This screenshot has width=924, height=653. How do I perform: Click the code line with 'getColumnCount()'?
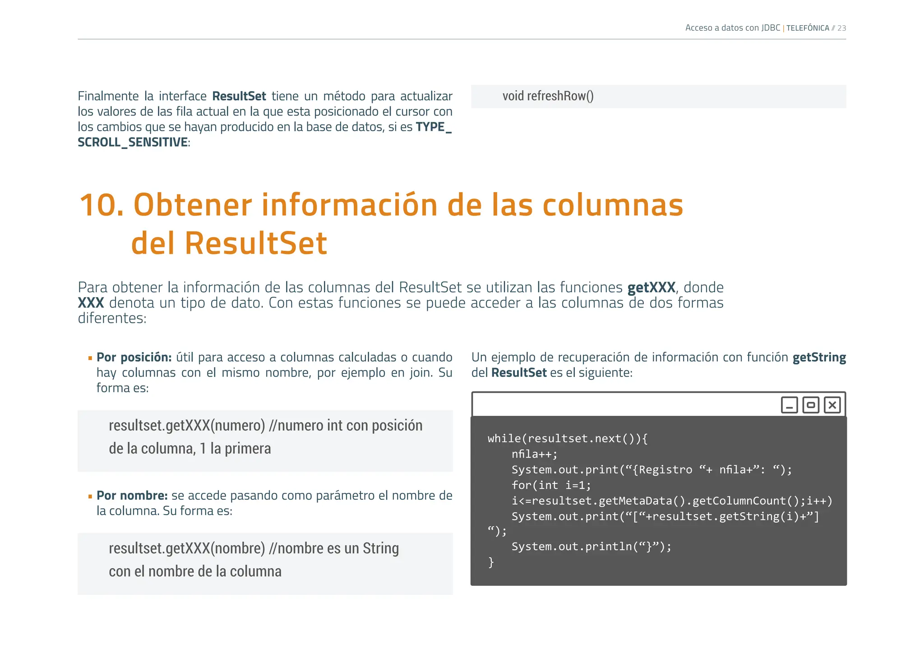(672, 501)
